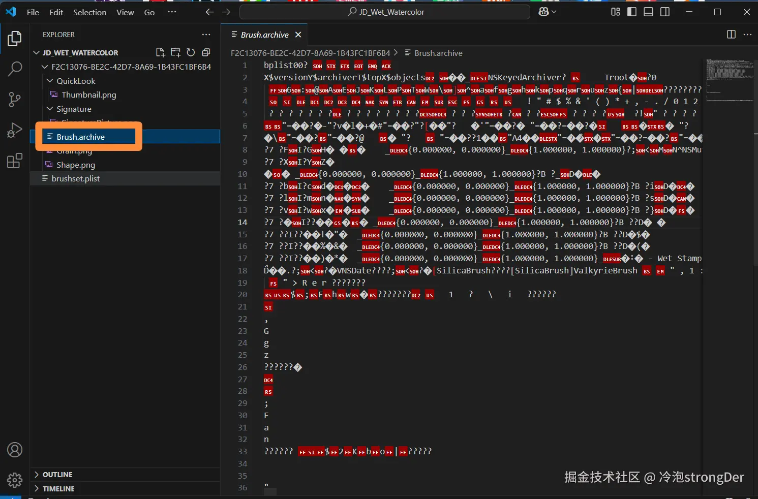This screenshot has height=499, width=758.
Task: Collapse all folders in the Explorer
Action: point(206,52)
